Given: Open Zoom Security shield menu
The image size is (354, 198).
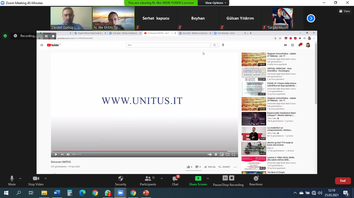Looking at the screenshot, I should tap(121, 181).
